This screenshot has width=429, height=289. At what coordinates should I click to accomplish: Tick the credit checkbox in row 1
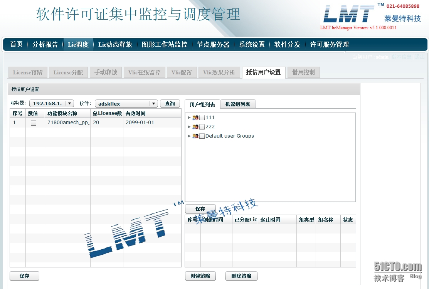click(34, 123)
